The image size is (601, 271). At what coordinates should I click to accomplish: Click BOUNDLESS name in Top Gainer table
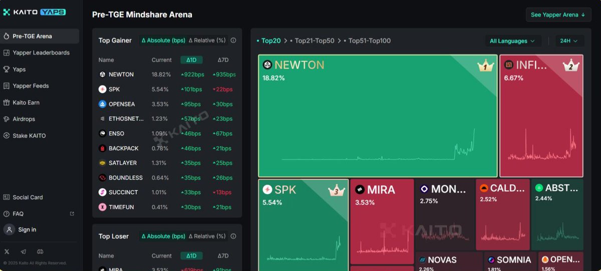[x=126, y=177]
